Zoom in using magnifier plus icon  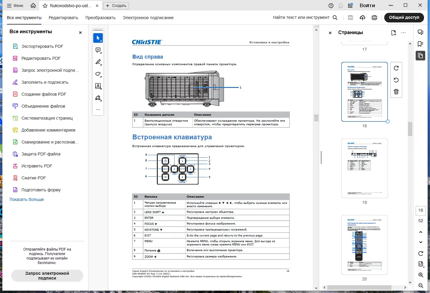[421, 275]
